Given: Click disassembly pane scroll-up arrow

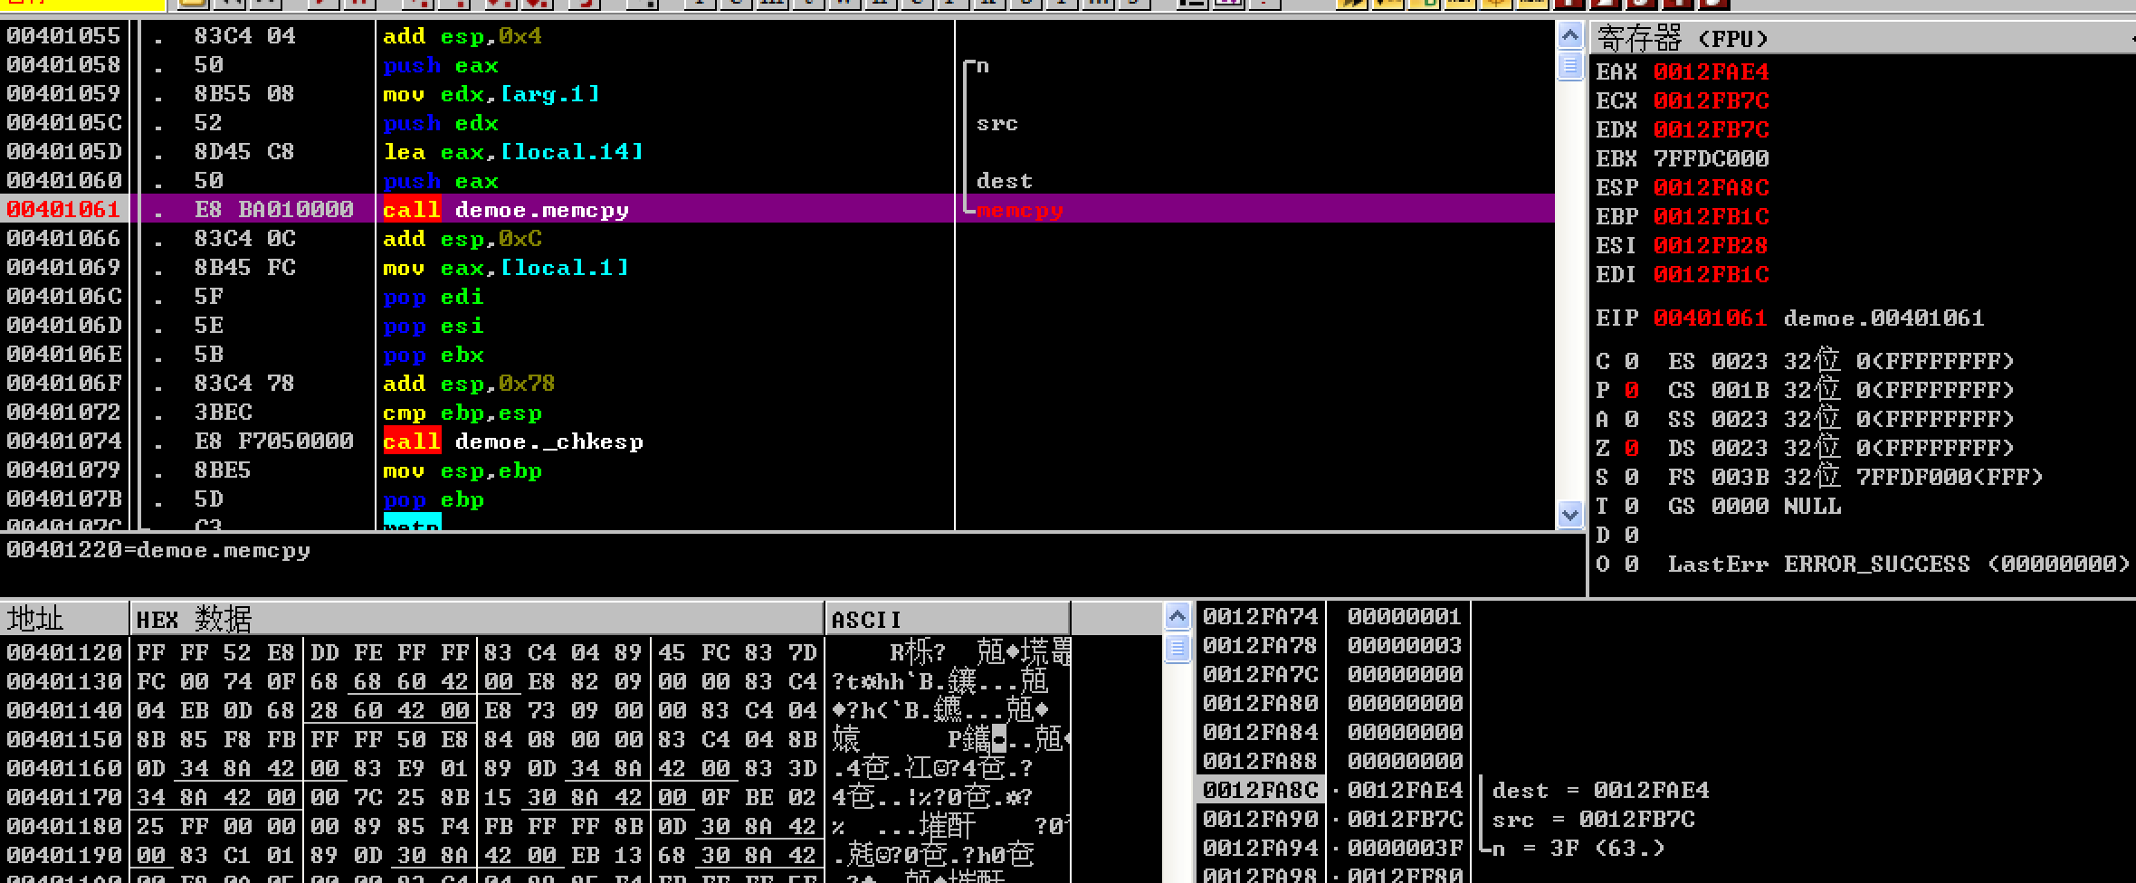Looking at the screenshot, I should point(1569,36).
